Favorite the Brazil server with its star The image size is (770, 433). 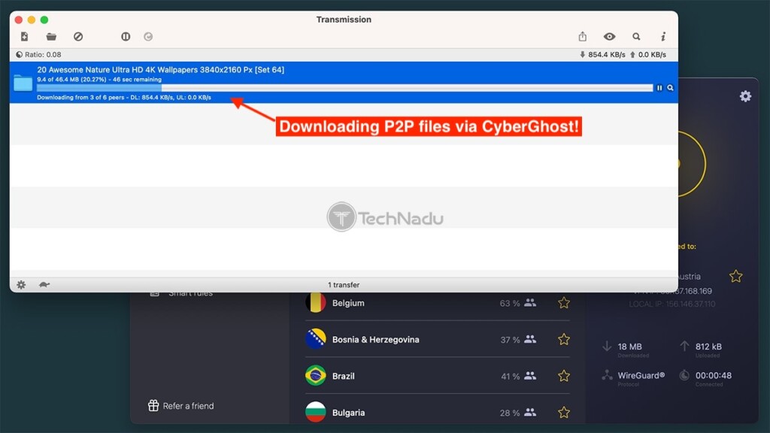[x=564, y=376]
